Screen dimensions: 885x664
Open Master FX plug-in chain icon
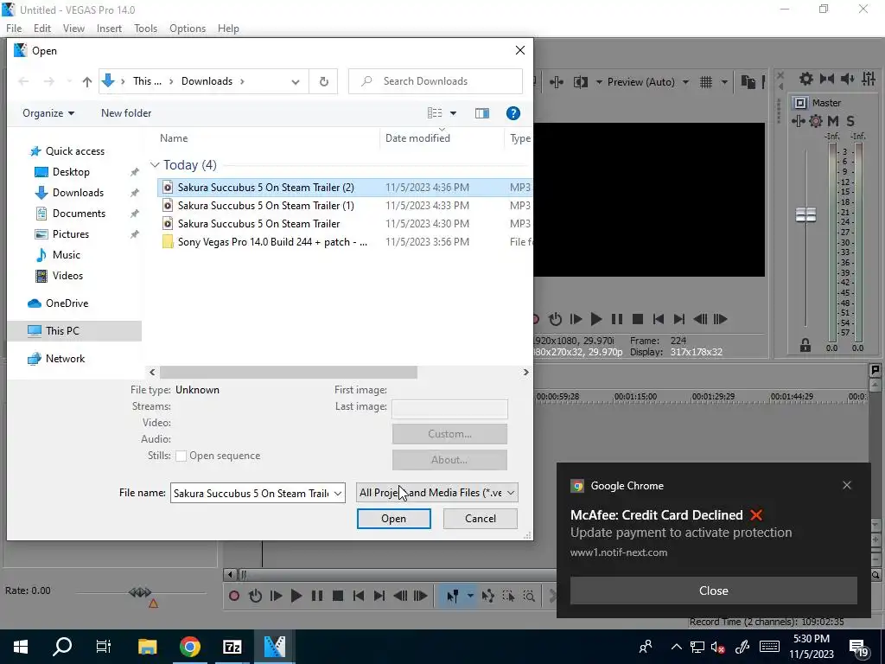(798, 121)
